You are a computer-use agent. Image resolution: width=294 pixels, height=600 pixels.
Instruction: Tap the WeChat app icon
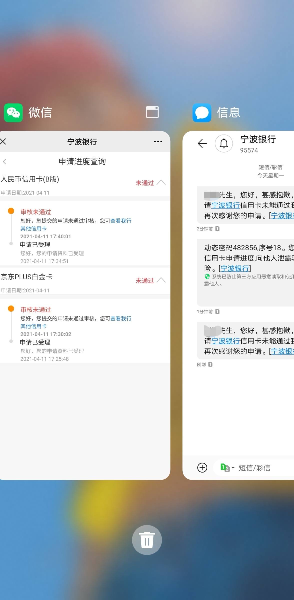point(13,113)
